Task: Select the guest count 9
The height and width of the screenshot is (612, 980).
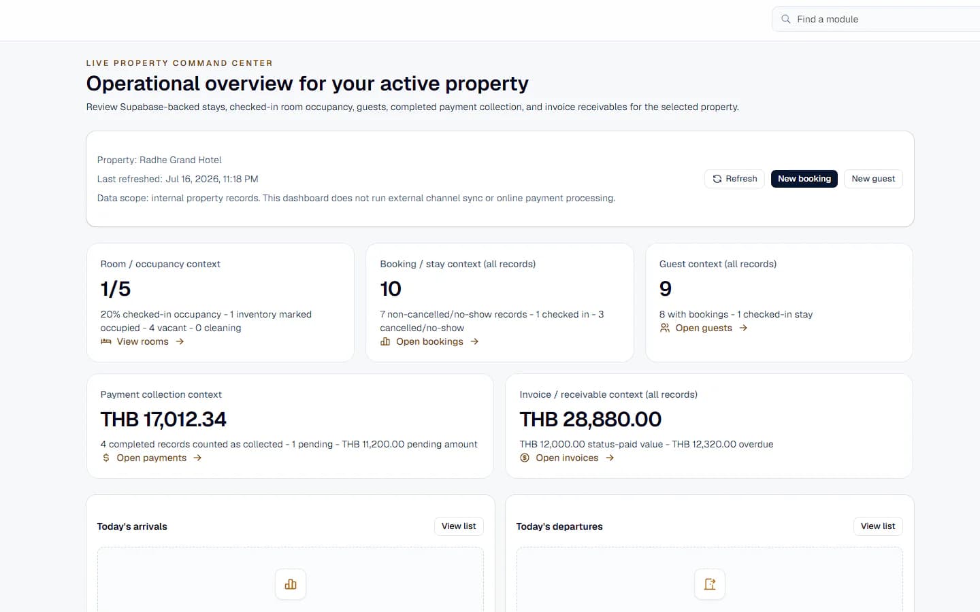Action: (x=666, y=289)
